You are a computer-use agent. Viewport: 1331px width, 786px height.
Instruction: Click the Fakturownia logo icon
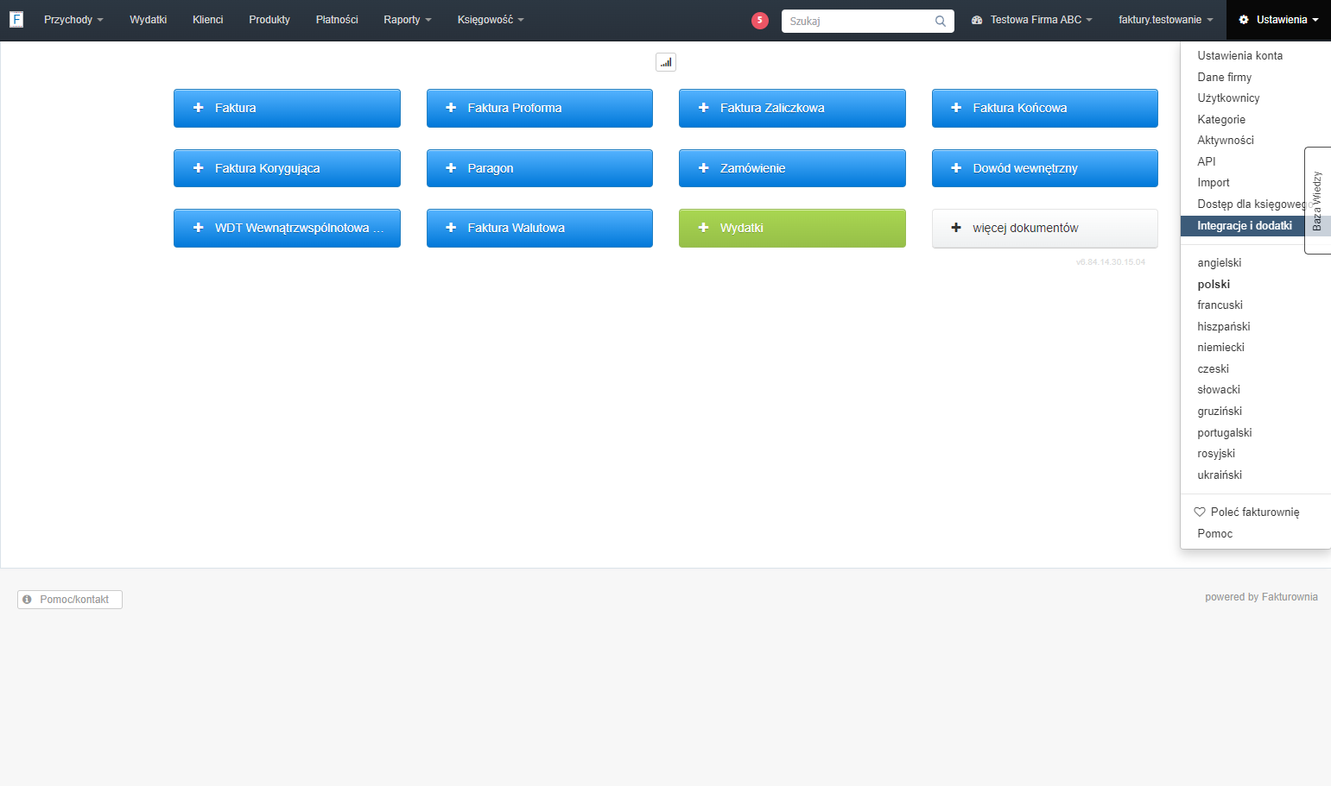click(x=16, y=20)
